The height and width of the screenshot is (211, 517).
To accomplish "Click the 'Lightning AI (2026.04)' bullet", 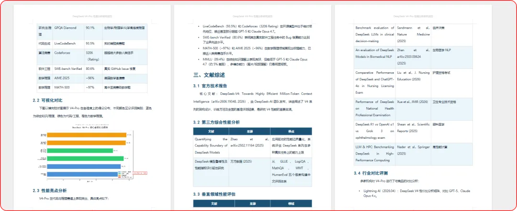I will (416, 193).
